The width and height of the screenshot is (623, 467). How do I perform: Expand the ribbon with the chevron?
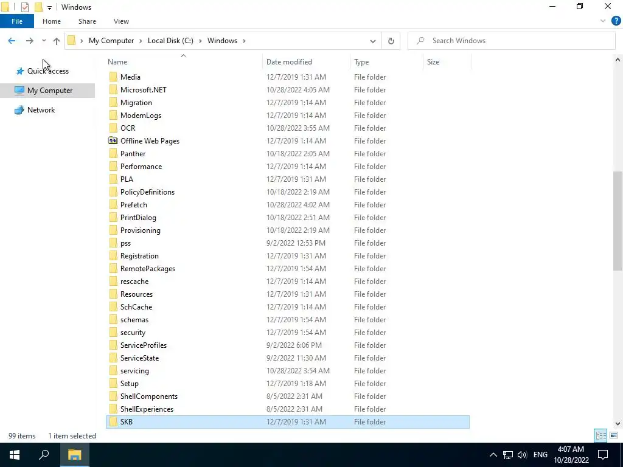click(603, 21)
